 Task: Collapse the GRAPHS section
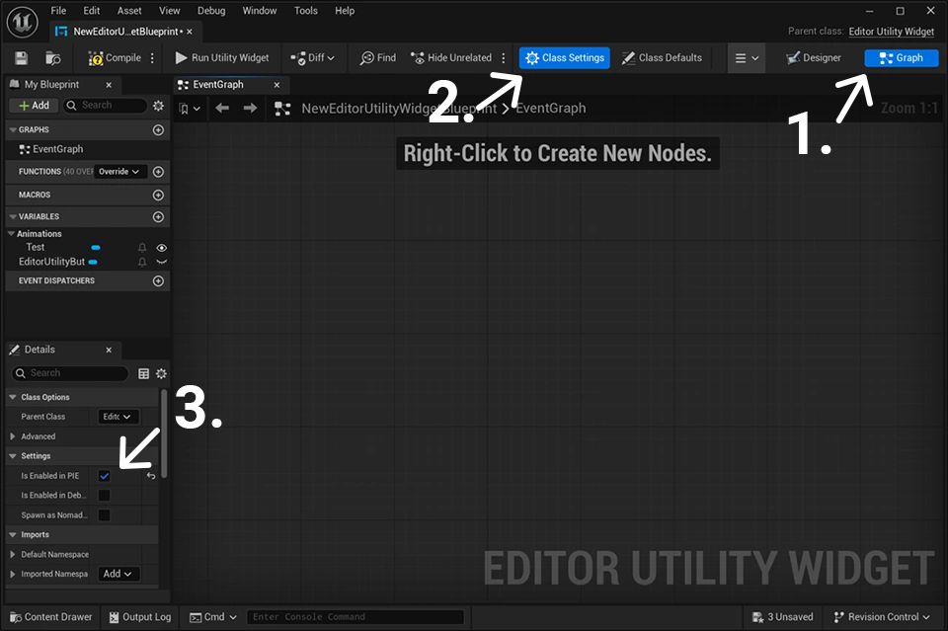(13, 130)
